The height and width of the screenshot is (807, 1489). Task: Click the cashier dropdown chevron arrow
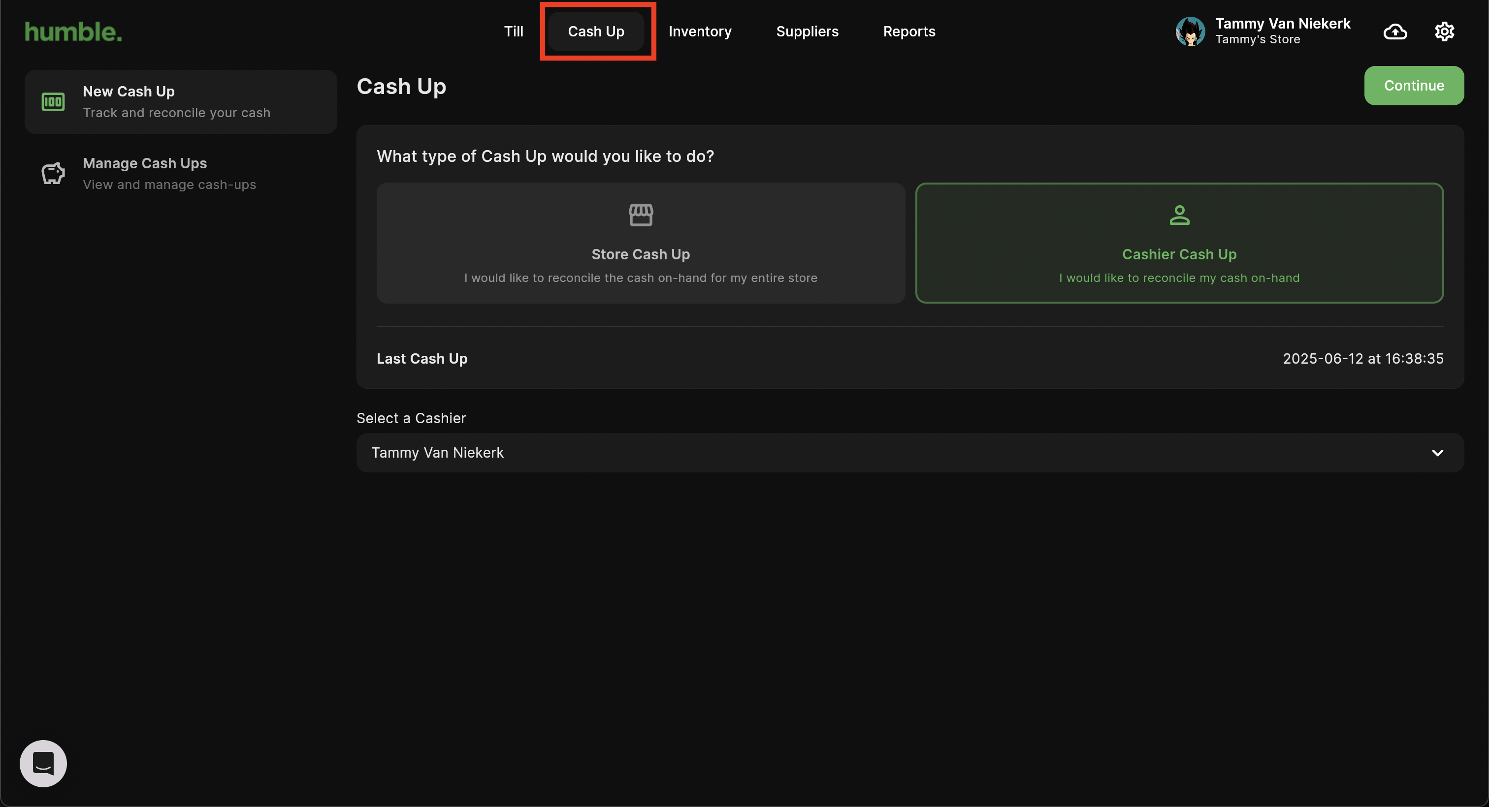(1438, 453)
